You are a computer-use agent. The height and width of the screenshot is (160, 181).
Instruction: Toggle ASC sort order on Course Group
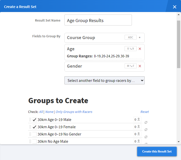point(131,37)
